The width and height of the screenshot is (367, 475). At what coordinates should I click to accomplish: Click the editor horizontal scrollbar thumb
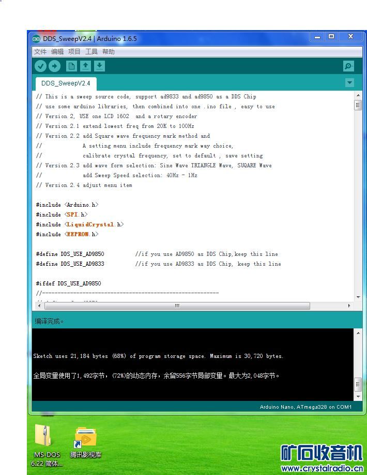click(x=177, y=306)
